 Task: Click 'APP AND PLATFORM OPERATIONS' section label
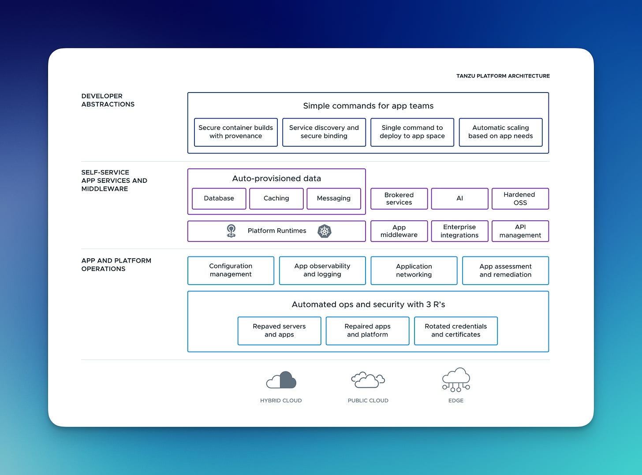116,265
